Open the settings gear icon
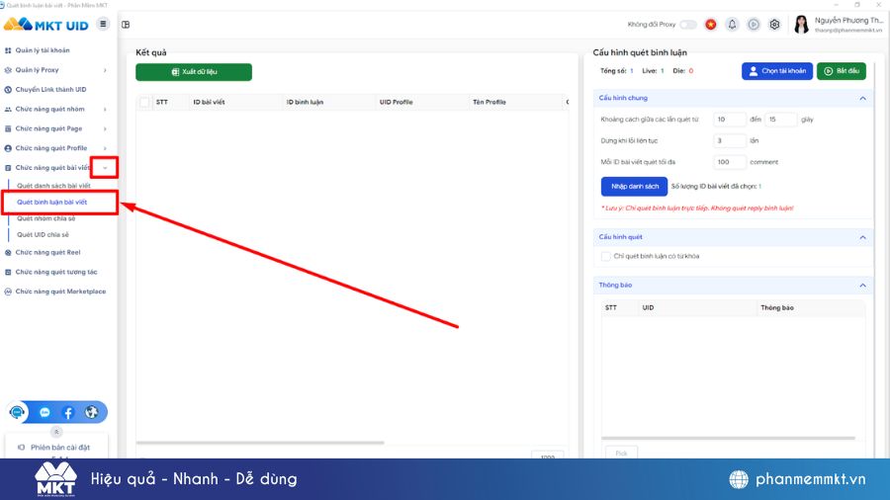 [x=774, y=25]
